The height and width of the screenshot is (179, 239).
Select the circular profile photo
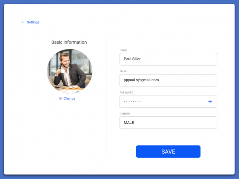[x=69, y=71]
